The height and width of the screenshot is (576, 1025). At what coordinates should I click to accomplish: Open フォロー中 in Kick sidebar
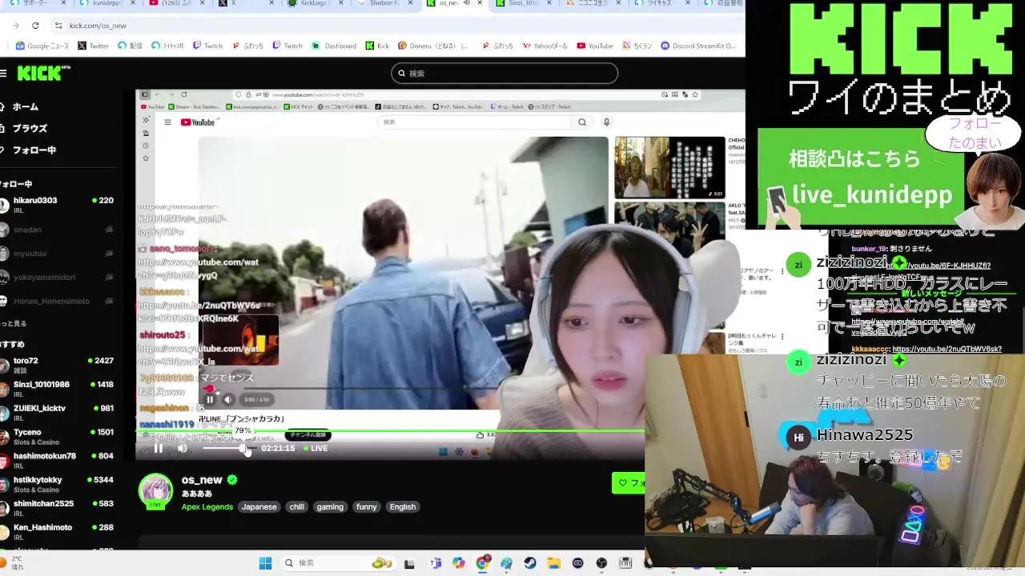[x=29, y=150]
